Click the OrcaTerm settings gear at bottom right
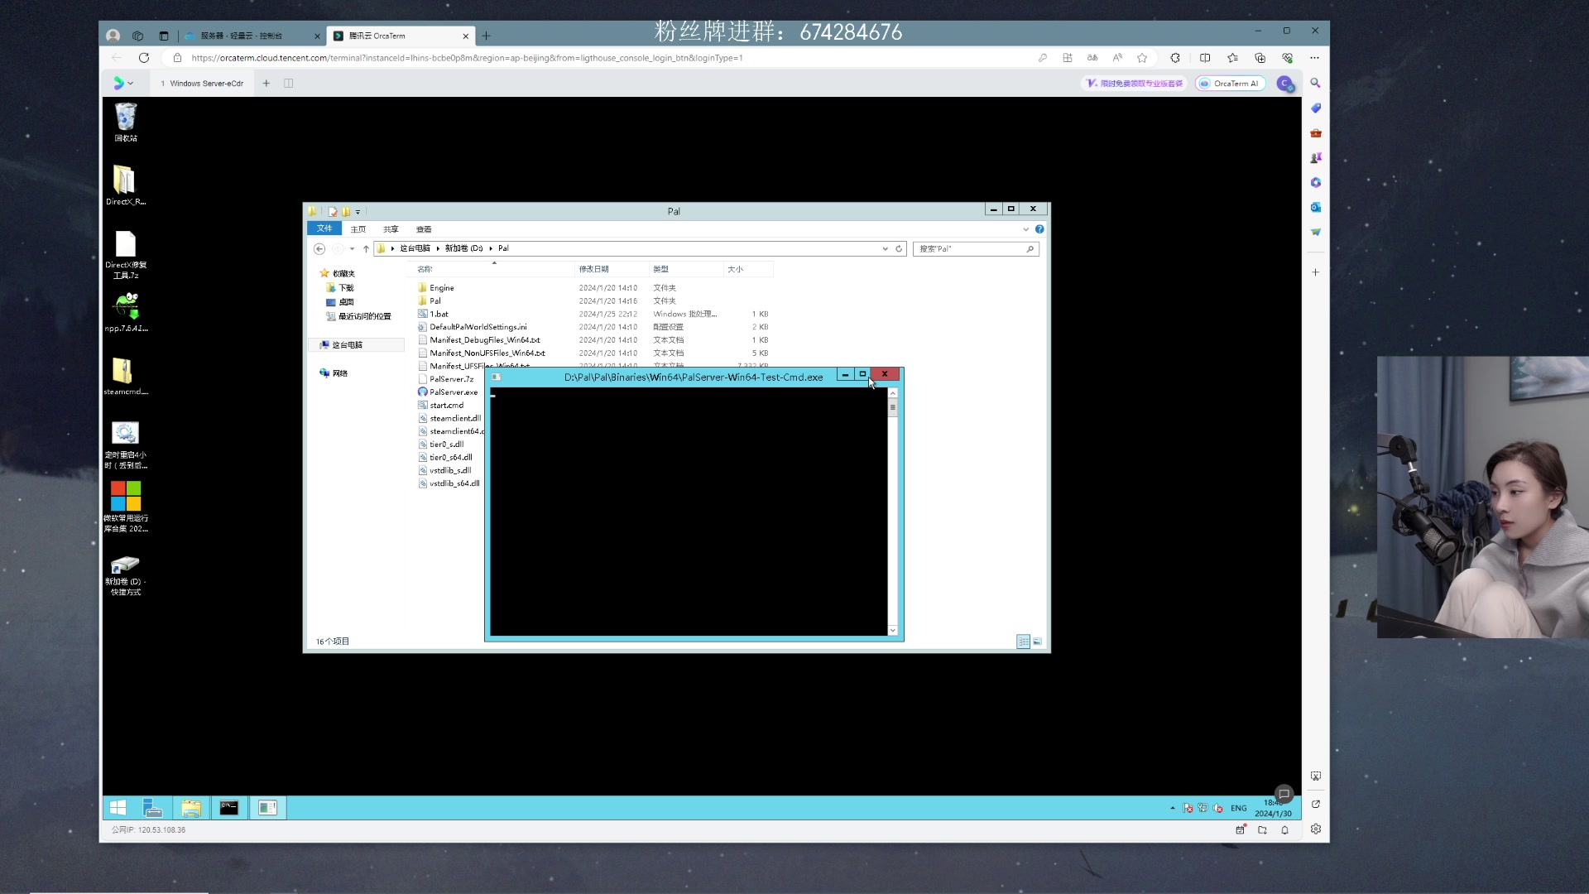 pos(1315,829)
